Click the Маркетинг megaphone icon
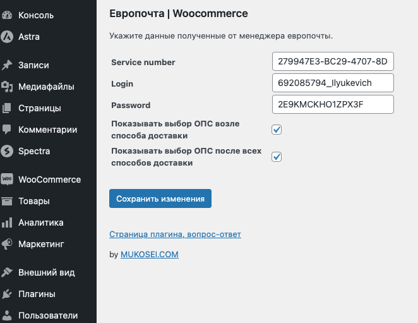This screenshot has width=418, height=323. coord(8,244)
